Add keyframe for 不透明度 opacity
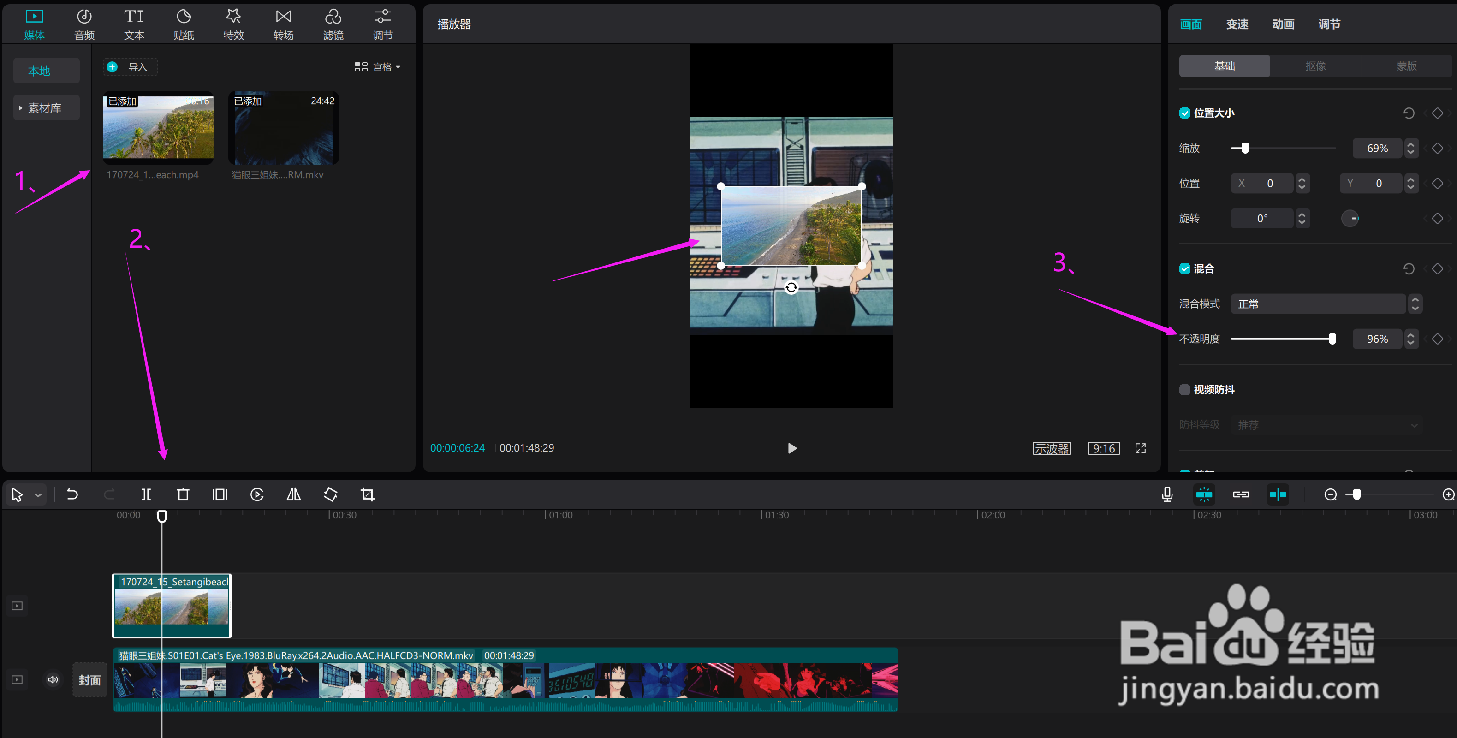1457x738 pixels. (x=1437, y=339)
